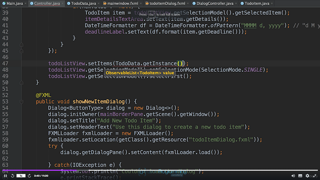Close the Controller.java tab
This screenshot has height=180, width=320.
point(62,3)
